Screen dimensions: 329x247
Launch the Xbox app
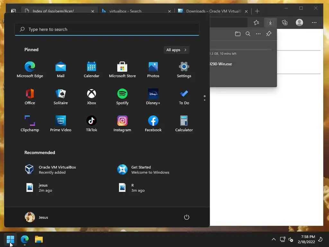tap(92, 97)
